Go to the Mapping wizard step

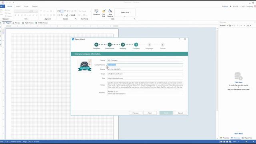[123, 44]
